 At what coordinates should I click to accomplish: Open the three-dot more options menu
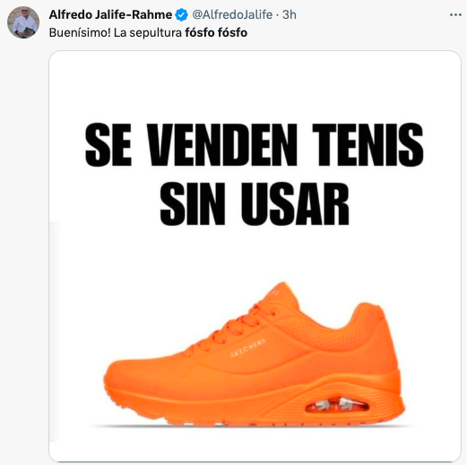(x=455, y=15)
